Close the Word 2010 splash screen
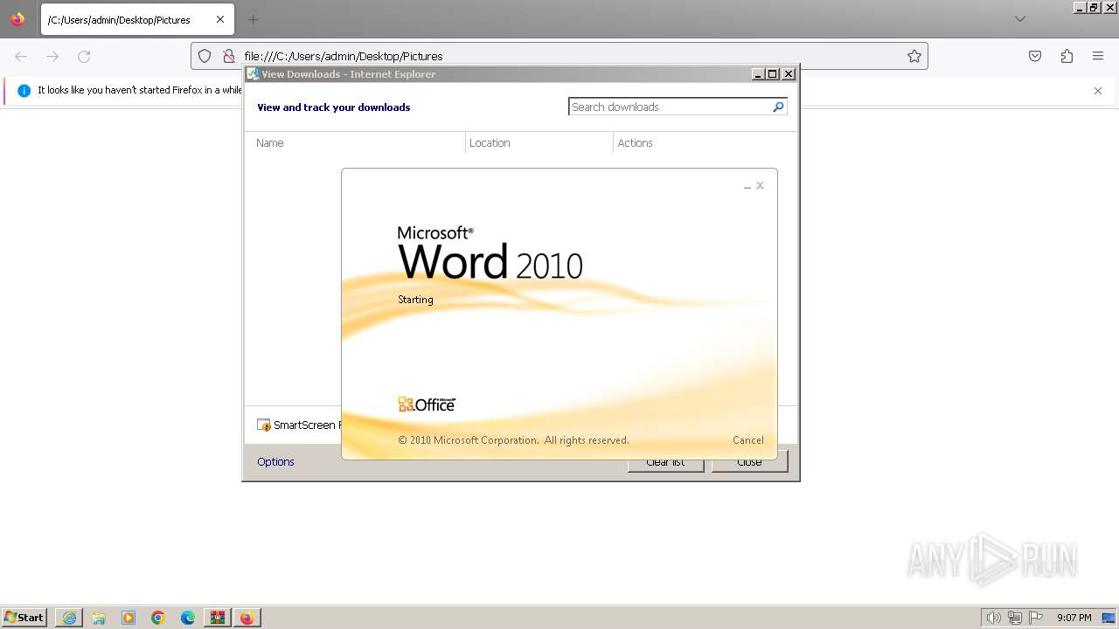 click(x=761, y=185)
